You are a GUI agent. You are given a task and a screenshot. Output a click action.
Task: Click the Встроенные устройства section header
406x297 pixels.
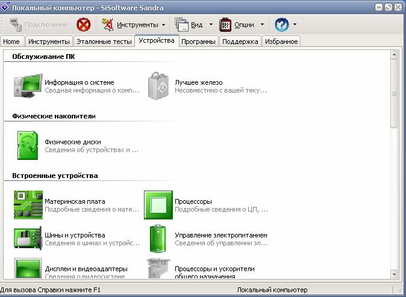pos(55,176)
